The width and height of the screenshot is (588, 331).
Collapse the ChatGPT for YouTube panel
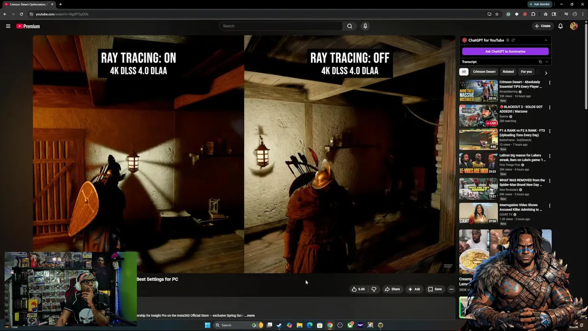546,40
